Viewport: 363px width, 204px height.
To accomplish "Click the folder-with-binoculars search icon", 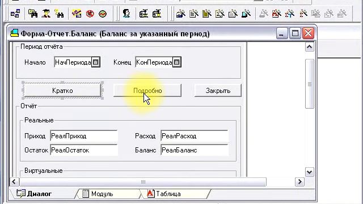I will pos(33,14).
